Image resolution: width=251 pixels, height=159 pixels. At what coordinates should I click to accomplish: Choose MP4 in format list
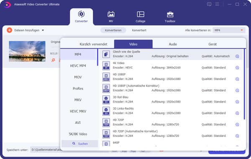point(78,54)
